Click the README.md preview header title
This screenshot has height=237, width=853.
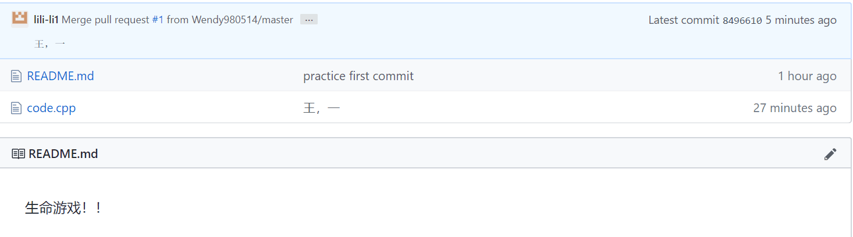click(63, 154)
